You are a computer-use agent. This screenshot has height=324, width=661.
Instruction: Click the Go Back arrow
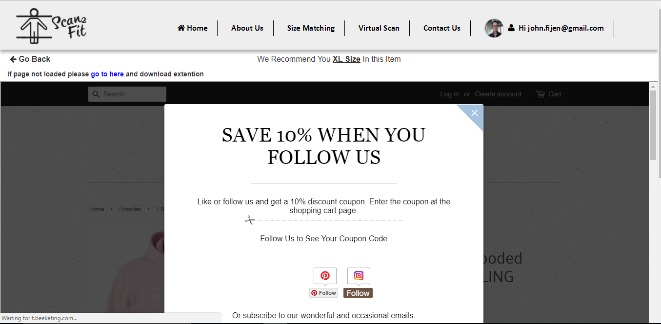[x=13, y=59]
